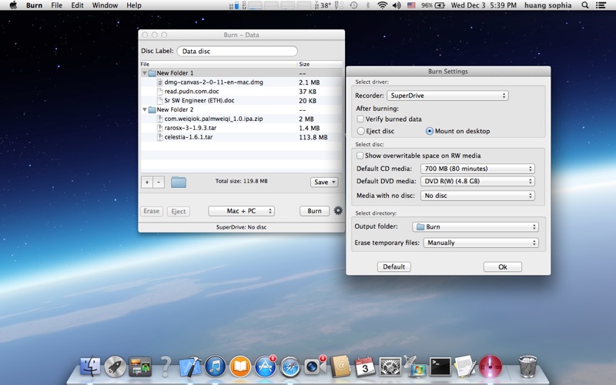Open FaceTime in the dock
Screen dimensions: 616x385
pyautogui.click(x=315, y=367)
